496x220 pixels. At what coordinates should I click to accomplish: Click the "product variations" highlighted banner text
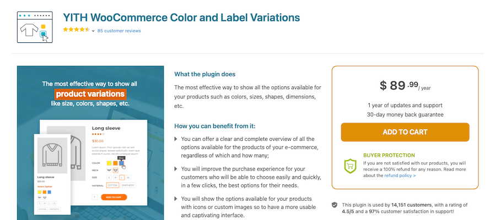coord(90,94)
